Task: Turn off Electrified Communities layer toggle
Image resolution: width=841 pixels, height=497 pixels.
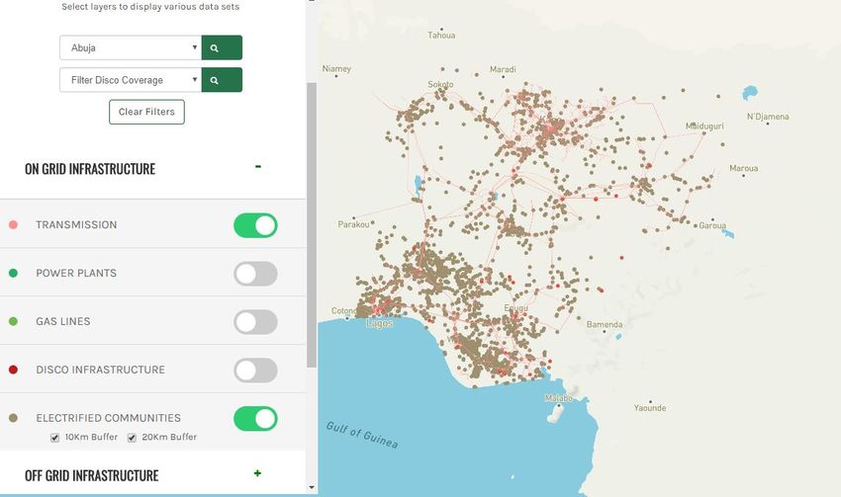Action: click(255, 419)
